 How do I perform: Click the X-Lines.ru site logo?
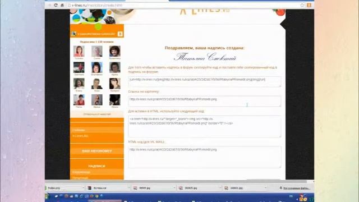204,11
